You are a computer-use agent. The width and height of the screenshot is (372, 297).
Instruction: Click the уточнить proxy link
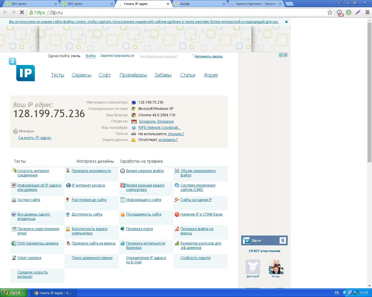coord(176,134)
